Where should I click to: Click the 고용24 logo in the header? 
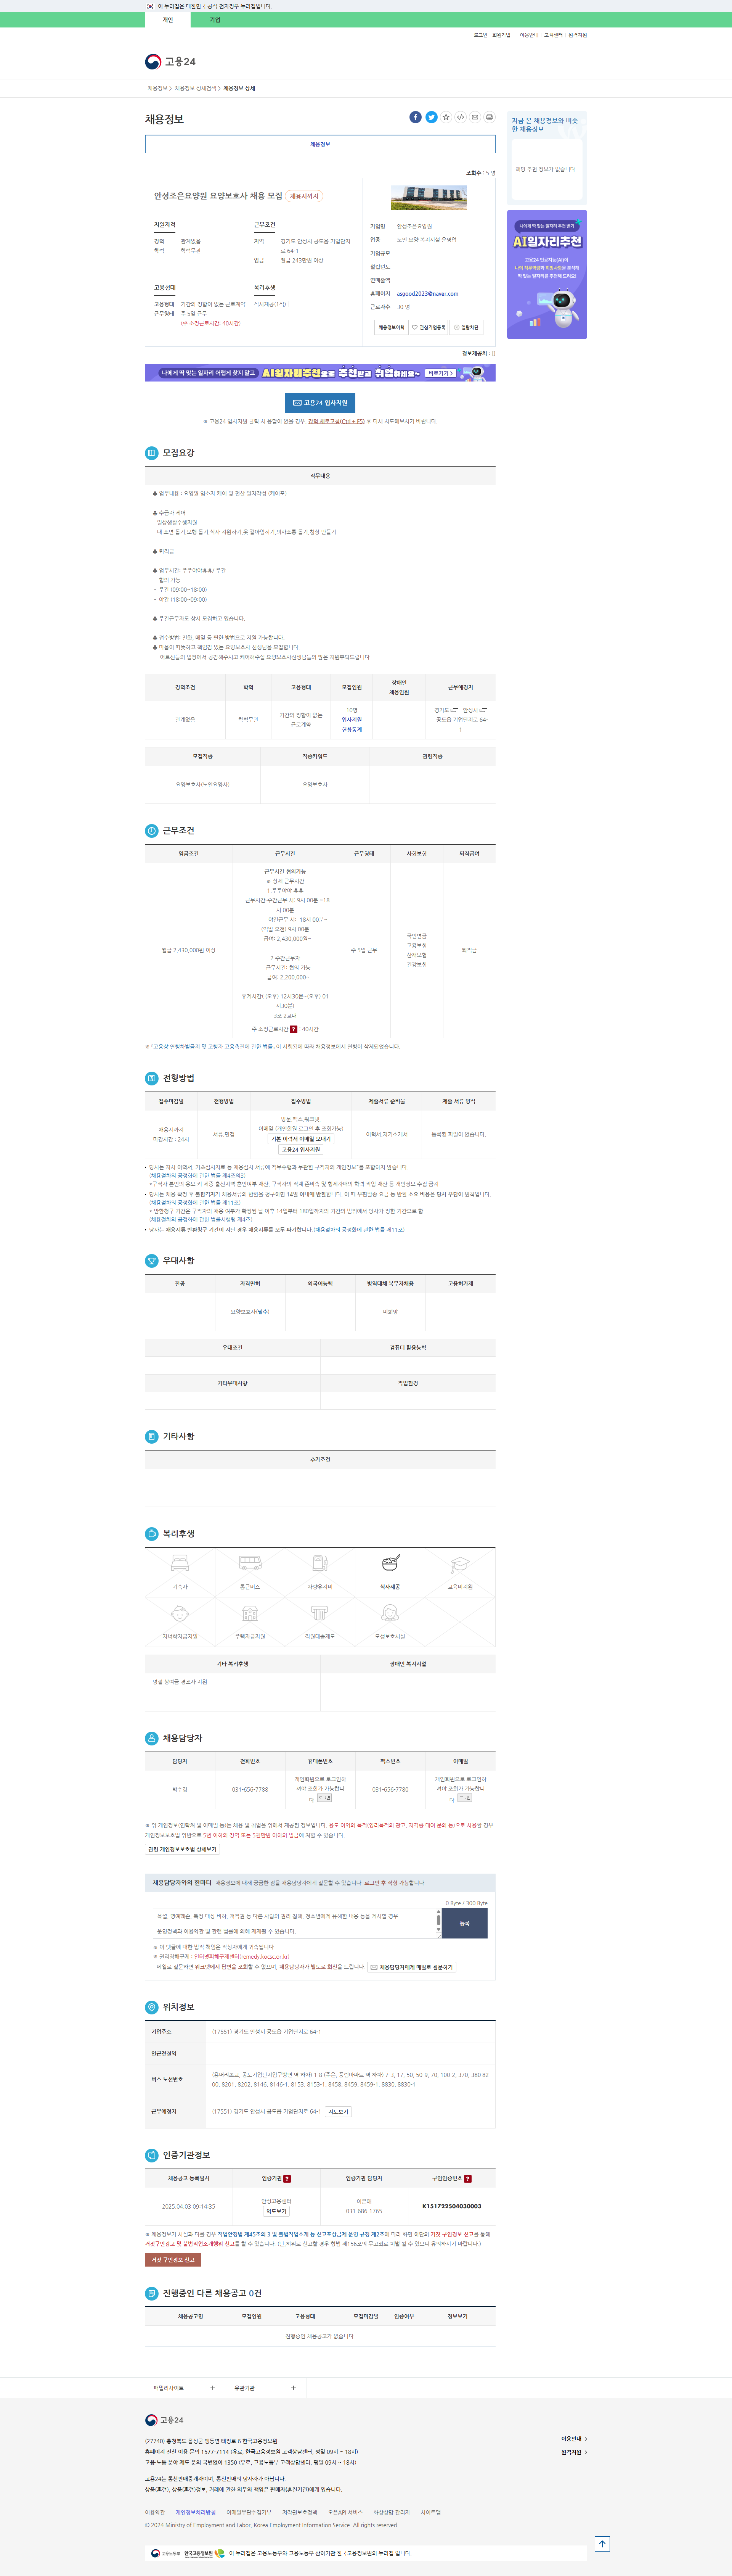click(x=171, y=62)
